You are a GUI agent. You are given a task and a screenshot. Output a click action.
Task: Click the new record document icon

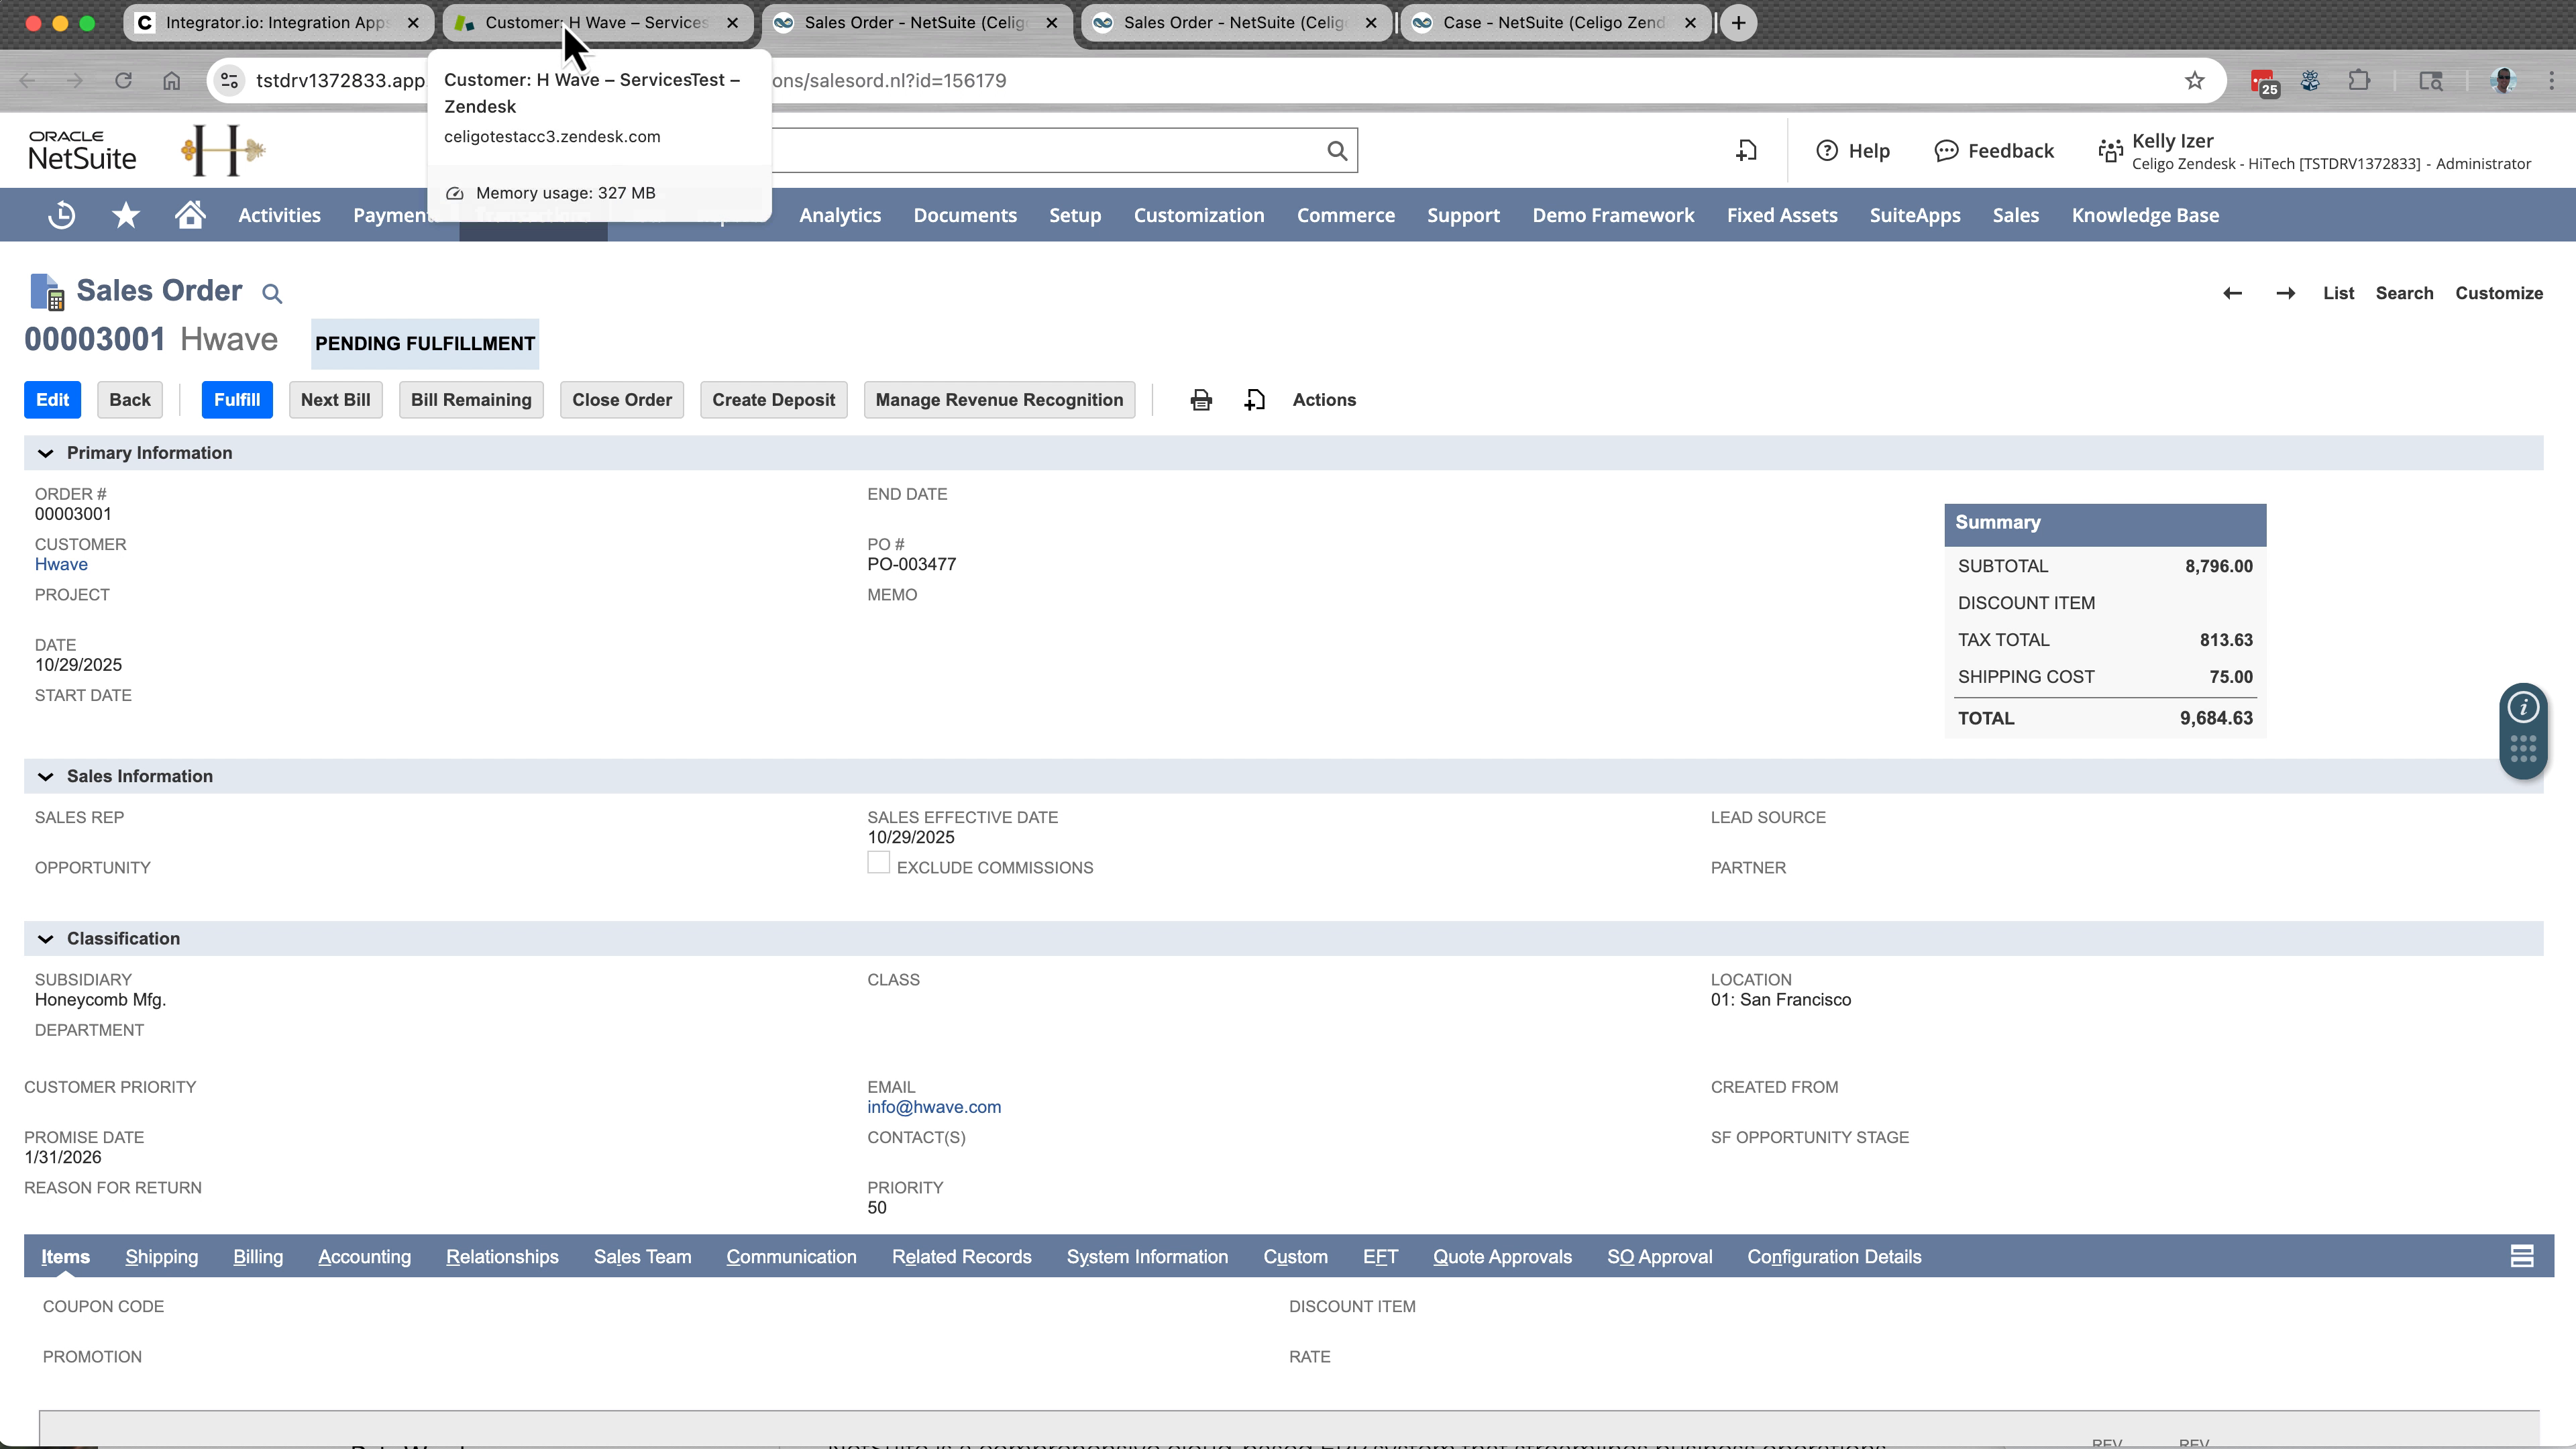[1255, 399]
